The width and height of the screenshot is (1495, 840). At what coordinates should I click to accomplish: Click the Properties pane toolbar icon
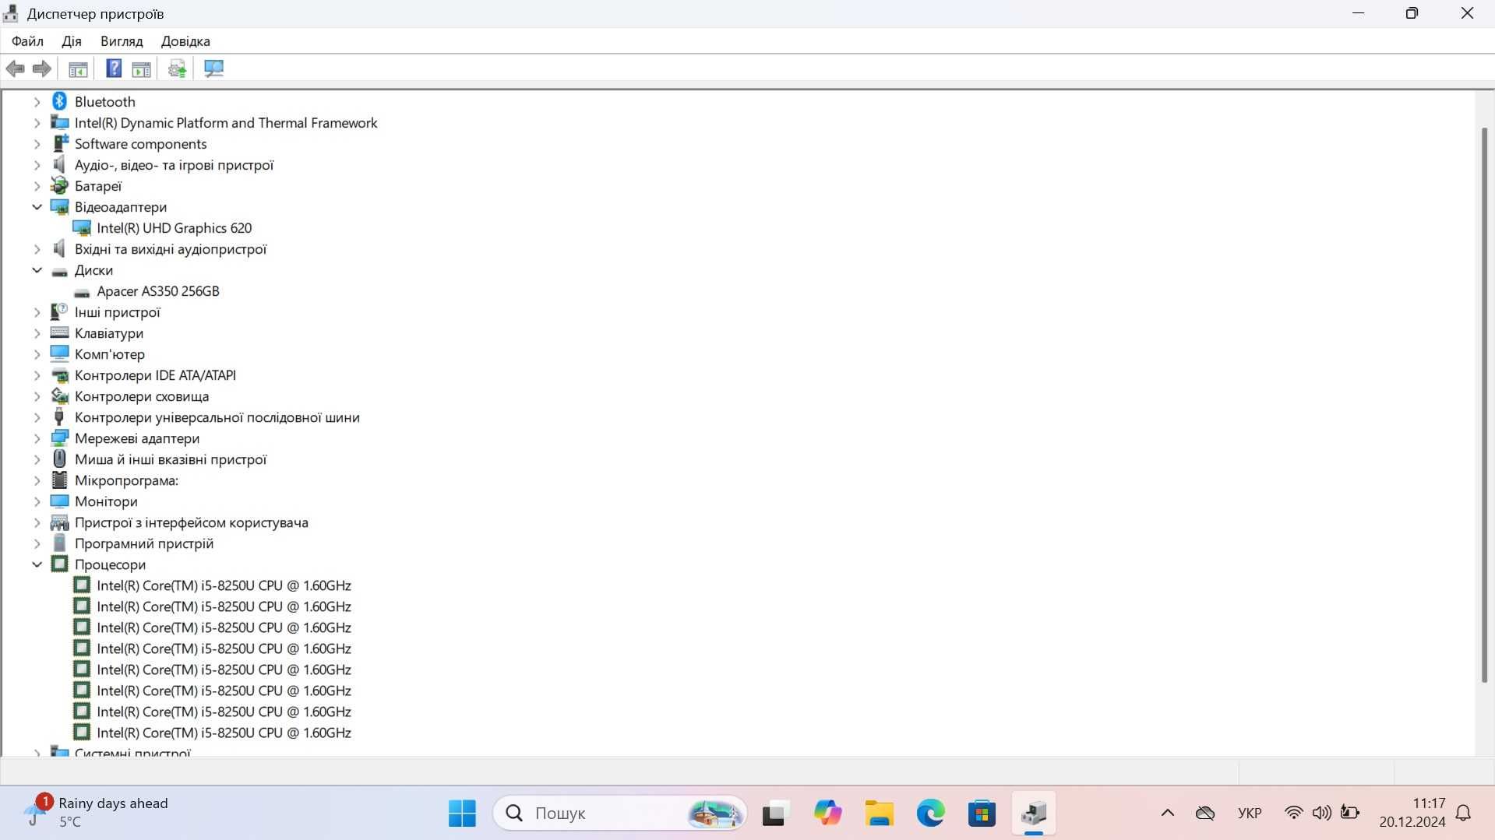click(141, 69)
